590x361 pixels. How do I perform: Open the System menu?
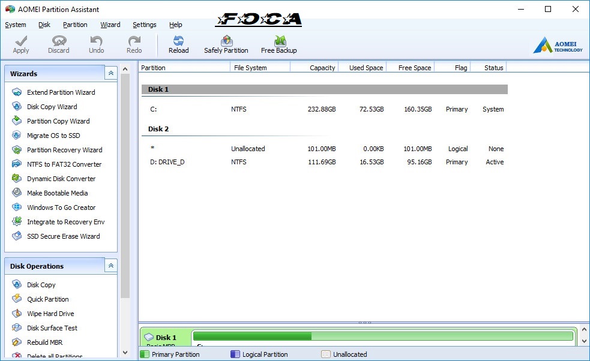[16, 25]
